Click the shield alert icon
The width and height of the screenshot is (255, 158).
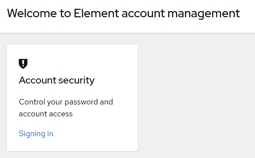(23, 64)
